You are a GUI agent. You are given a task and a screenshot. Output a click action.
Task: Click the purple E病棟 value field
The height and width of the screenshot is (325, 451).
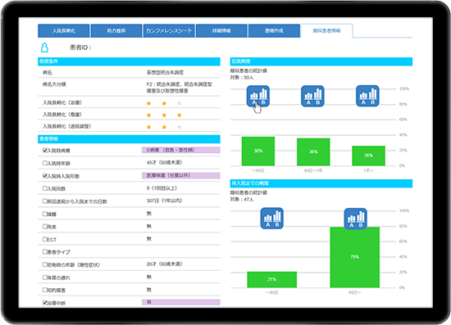pyautogui.click(x=181, y=150)
